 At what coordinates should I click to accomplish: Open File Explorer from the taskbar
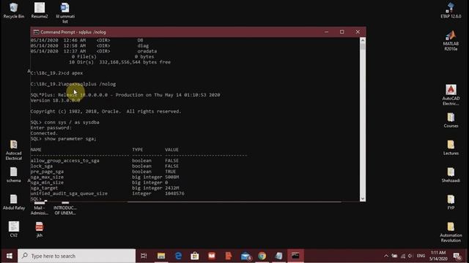(x=161, y=256)
